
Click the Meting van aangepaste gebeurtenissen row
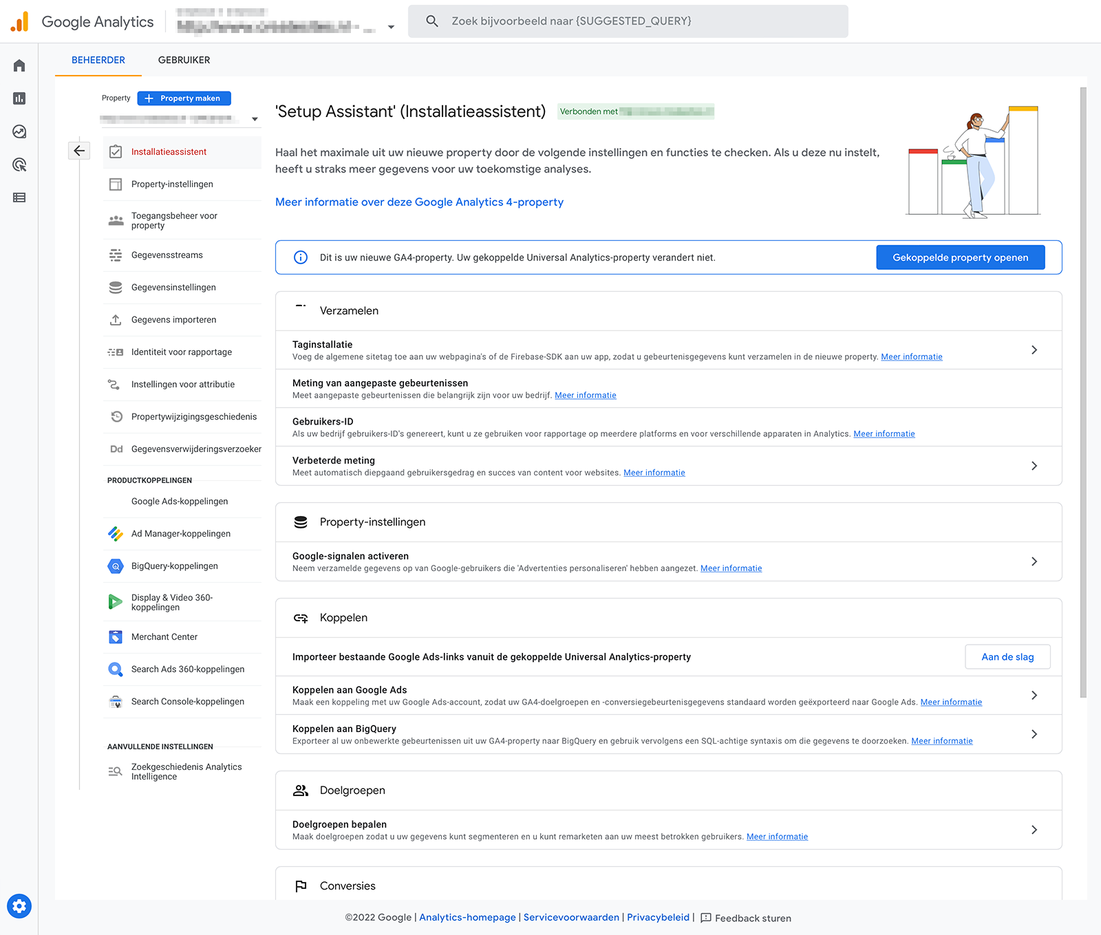click(668, 389)
